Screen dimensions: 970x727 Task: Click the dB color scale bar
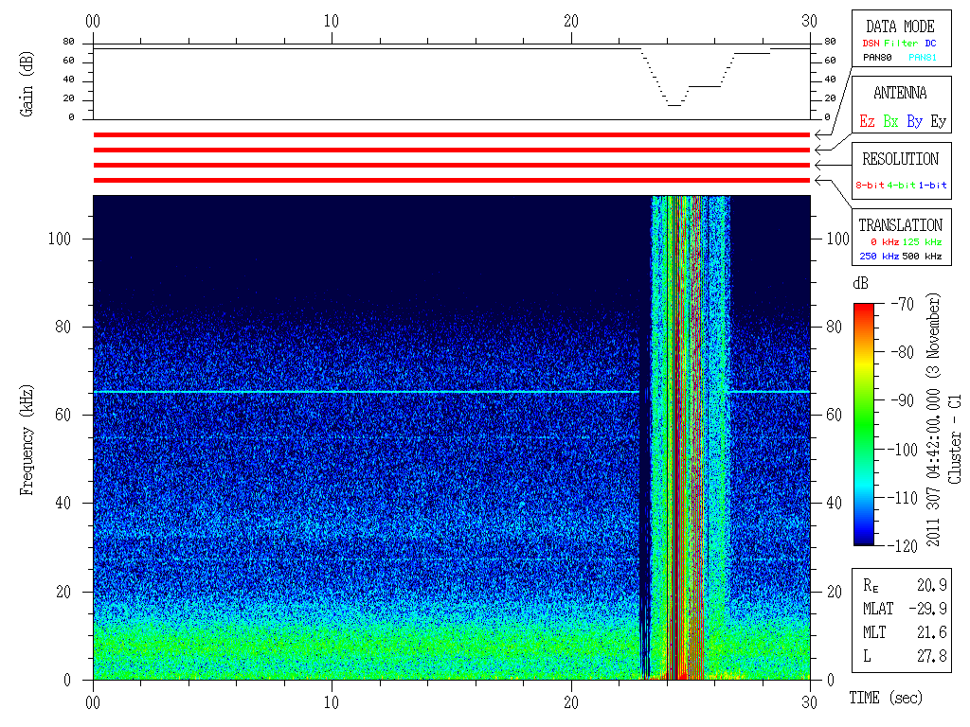click(x=864, y=423)
